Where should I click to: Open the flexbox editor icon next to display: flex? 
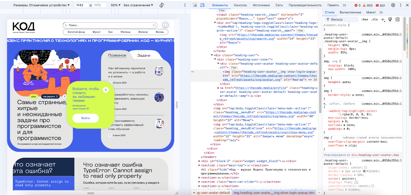(356, 182)
